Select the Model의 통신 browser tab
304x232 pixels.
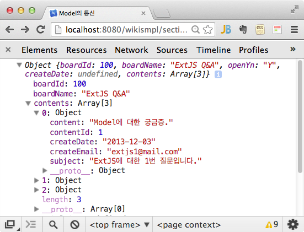[x=97, y=13]
